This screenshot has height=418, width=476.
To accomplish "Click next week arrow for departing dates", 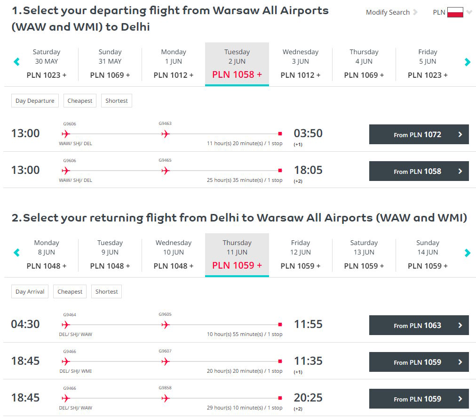I will tap(467, 62).
